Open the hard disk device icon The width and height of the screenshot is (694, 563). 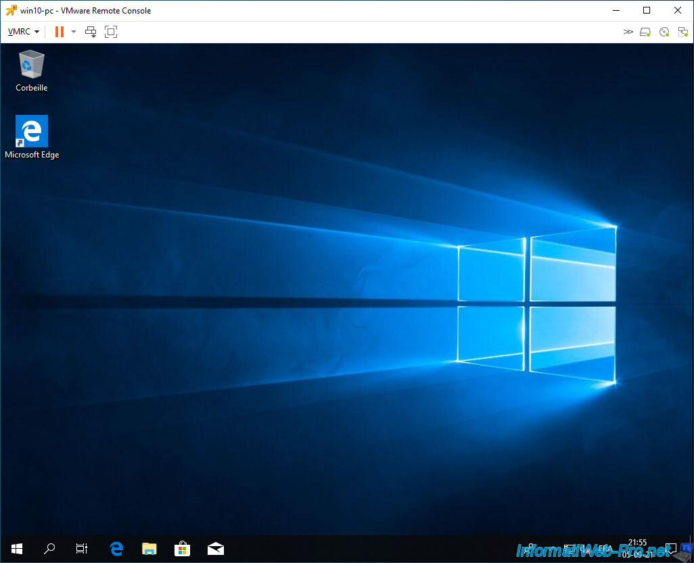(645, 32)
